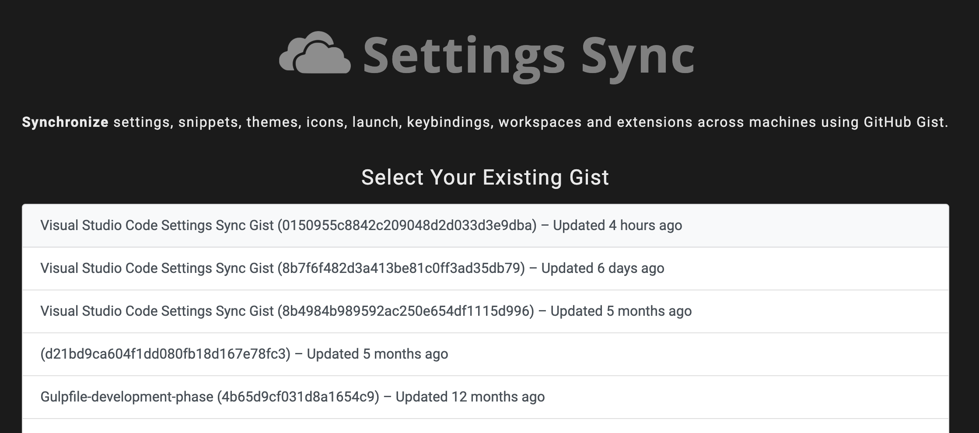Viewport: 979px width, 433px height.
Task: Click "Updated 5 months ago" on gist 8b4984b9
Action: (x=621, y=311)
